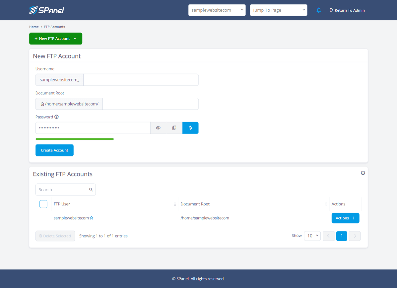
Task: Open notifications via the bell icon
Action: 319,10
